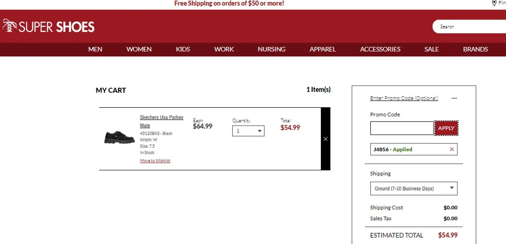Click the Free Shipping banner text
Viewport: 506px width, 244px height.
coord(229,3)
